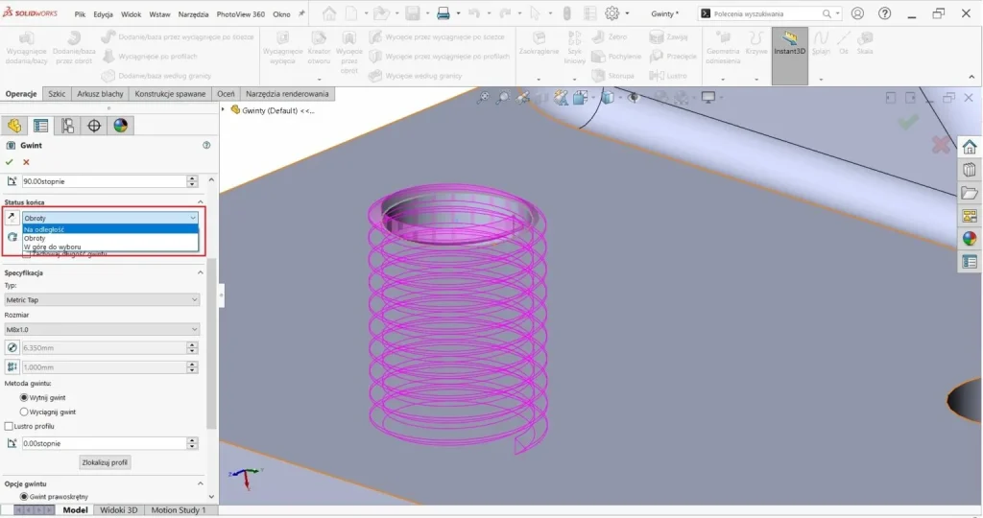Screen dimensions: 983x518
Task: Open Gwint help question mark icon
Action: pyautogui.click(x=207, y=145)
